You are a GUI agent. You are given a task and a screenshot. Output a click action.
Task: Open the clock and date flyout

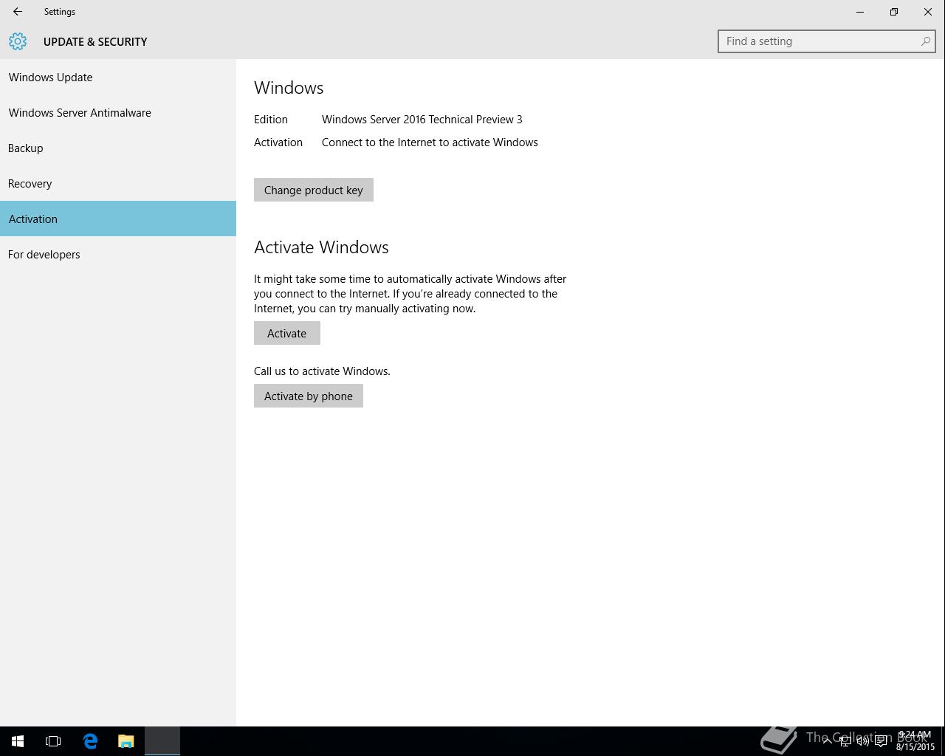pyautogui.click(x=915, y=741)
